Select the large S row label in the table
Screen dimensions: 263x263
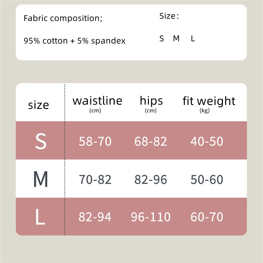(x=41, y=141)
